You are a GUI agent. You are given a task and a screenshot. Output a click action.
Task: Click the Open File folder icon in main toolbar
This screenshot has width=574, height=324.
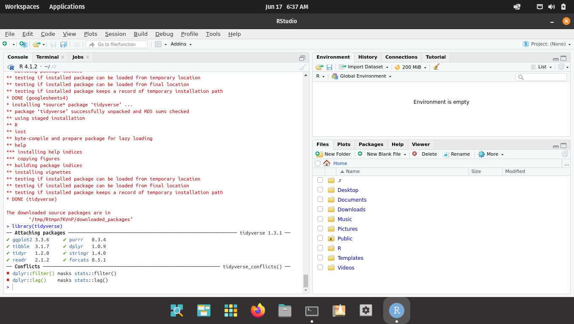(x=36, y=44)
